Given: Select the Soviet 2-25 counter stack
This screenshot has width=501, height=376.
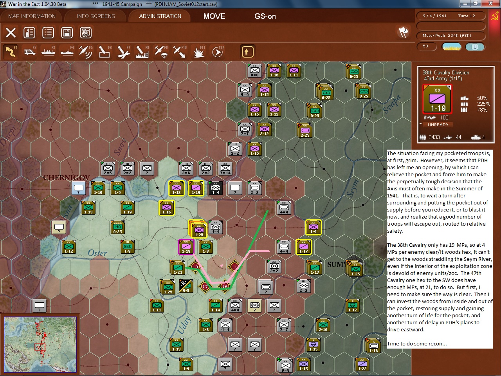Looking at the screenshot, I should tap(305, 130).
